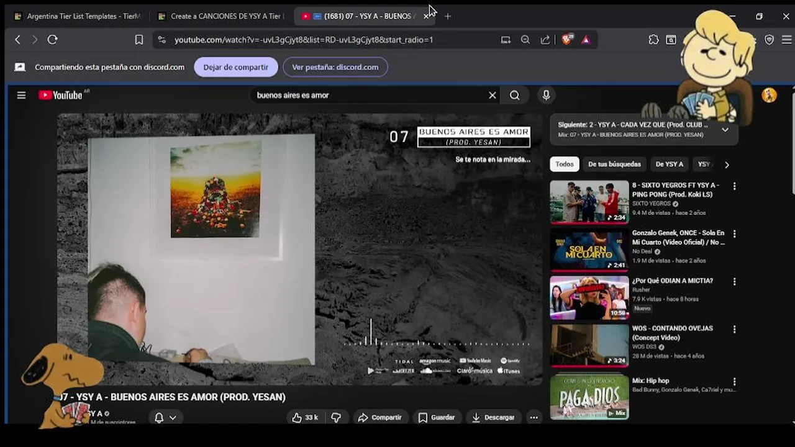Open the Brave Shields lion icon
This screenshot has width=795, height=447.
[566, 40]
